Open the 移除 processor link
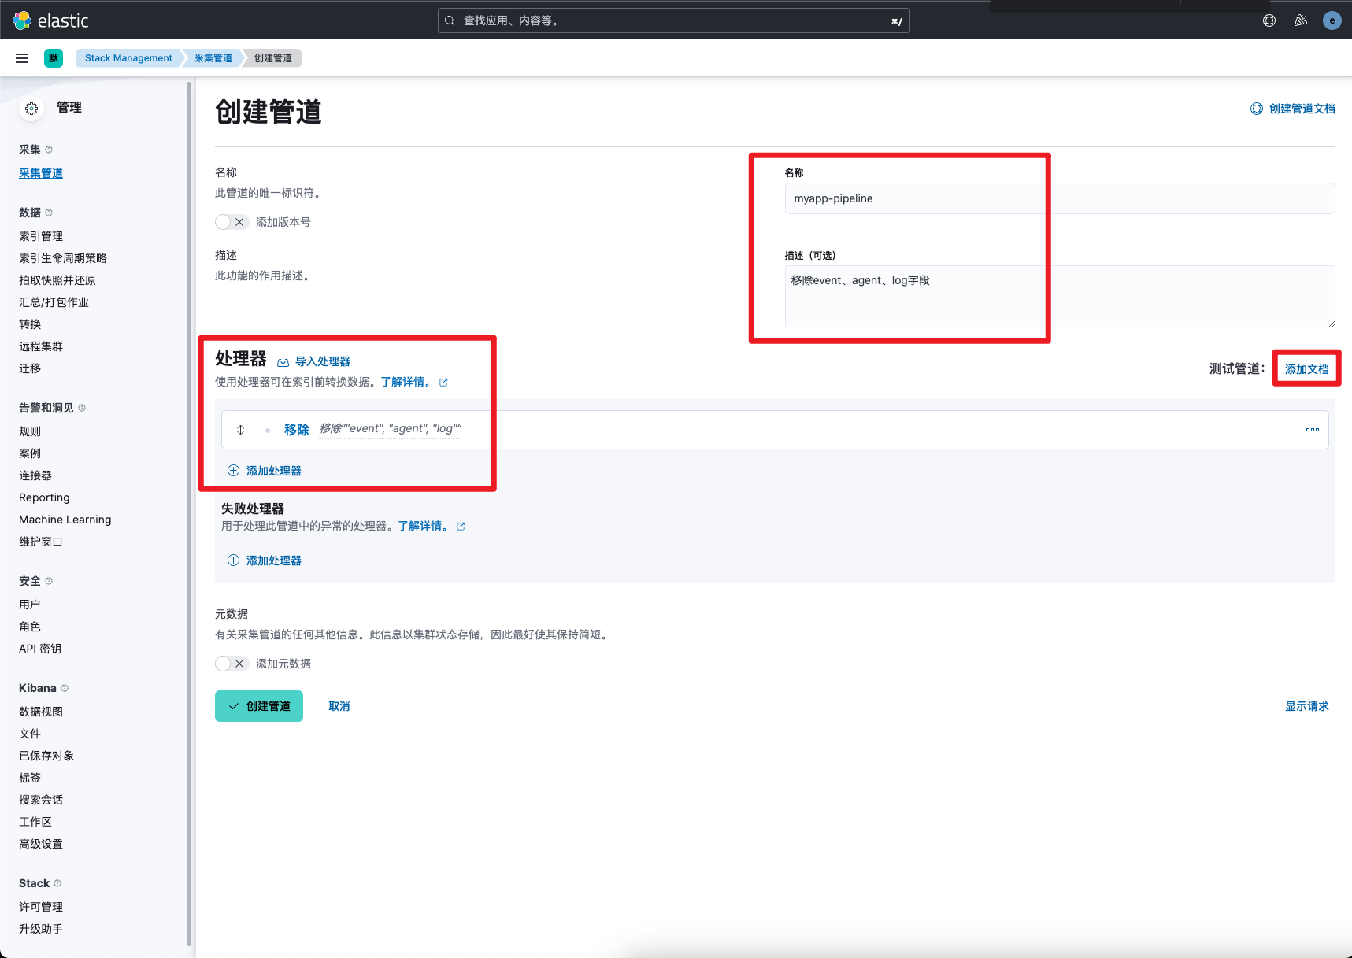Image resolution: width=1352 pixels, height=958 pixels. [297, 430]
